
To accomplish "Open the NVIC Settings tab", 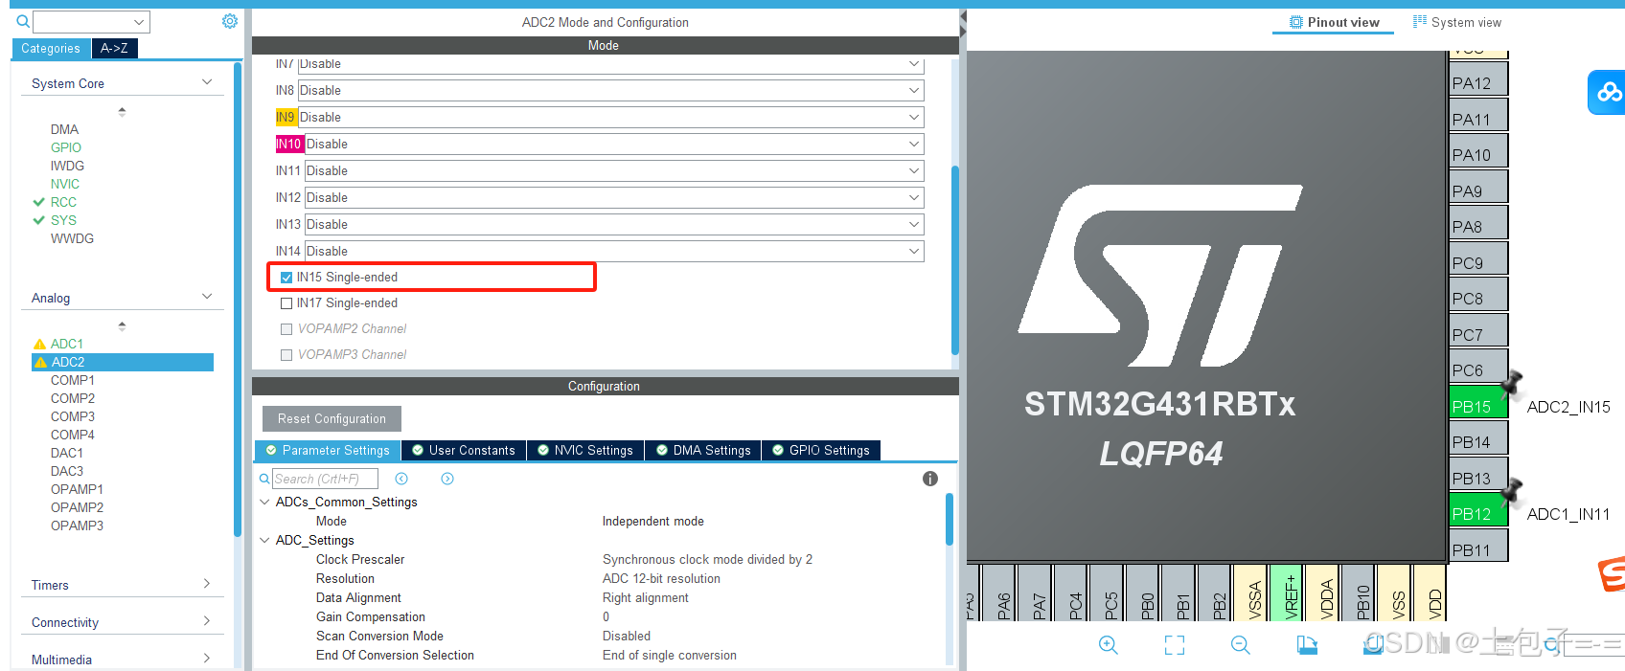I will [585, 450].
